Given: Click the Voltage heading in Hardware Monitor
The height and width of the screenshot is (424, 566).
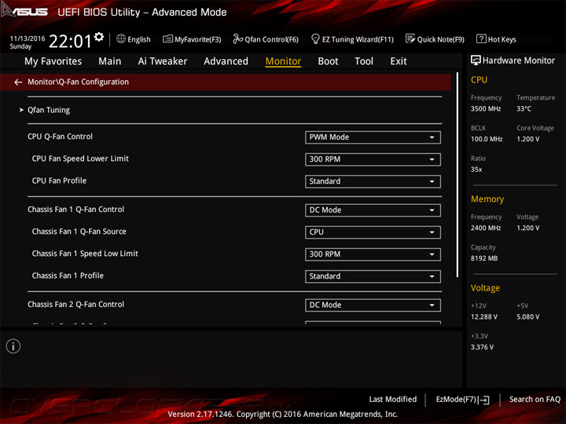Looking at the screenshot, I should click(485, 288).
